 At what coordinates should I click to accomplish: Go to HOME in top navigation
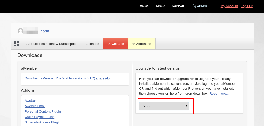click(144, 6)
